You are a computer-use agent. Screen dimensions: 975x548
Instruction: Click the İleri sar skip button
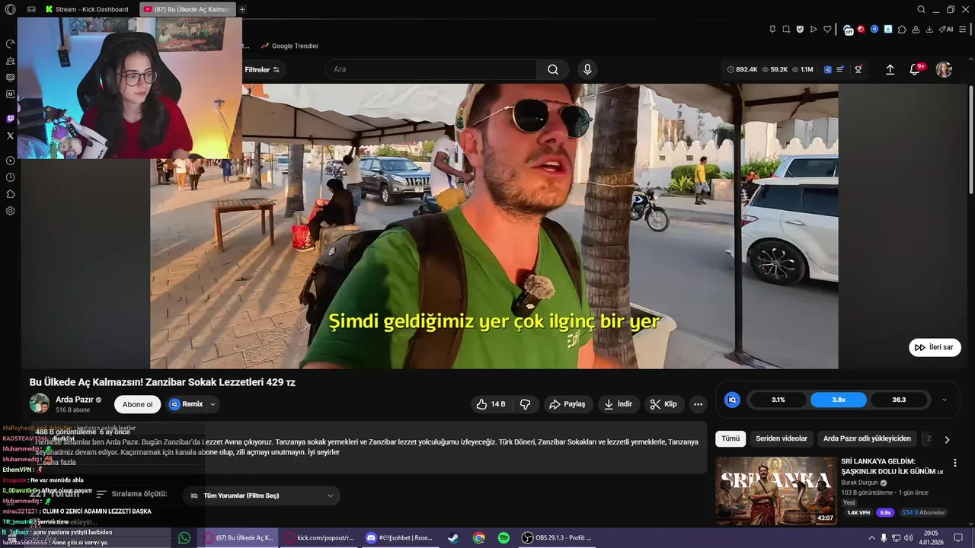(935, 347)
